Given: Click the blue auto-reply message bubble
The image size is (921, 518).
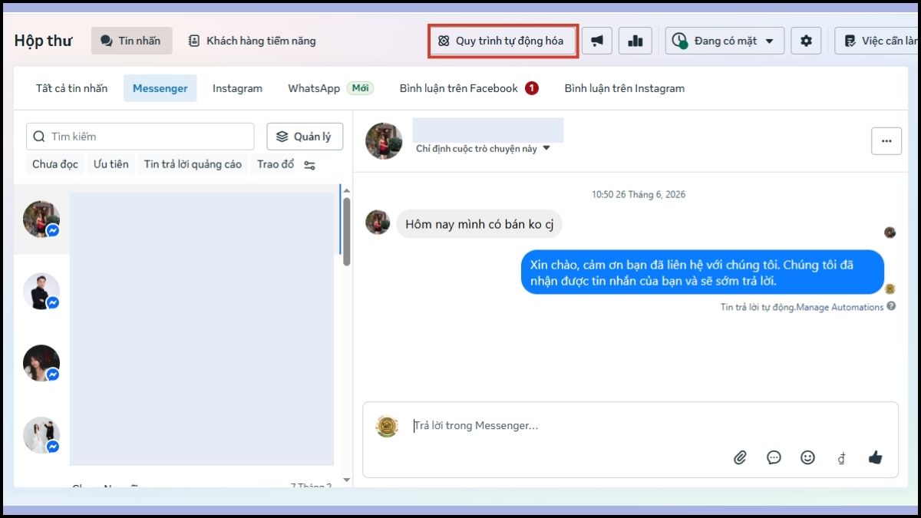Looking at the screenshot, I should pyautogui.click(x=702, y=273).
